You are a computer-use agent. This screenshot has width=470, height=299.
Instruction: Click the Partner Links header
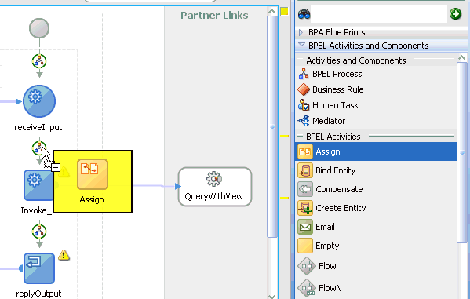[x=214, y=15]
